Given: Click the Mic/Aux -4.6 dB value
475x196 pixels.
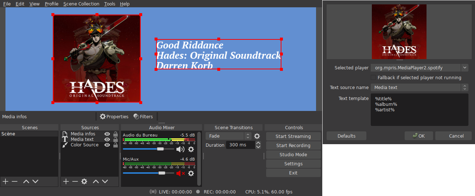Looking at the screenshot, I should point(187,159).
